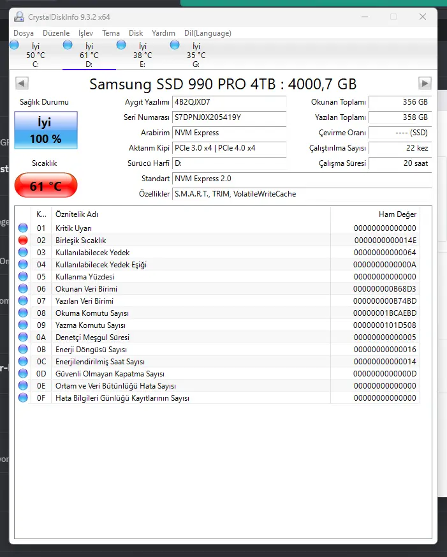The height and width of the screenshot is (557, 447).
Task: Click the status dot for Yazılan Veri Birimi
Action: (x=23, y=301)
